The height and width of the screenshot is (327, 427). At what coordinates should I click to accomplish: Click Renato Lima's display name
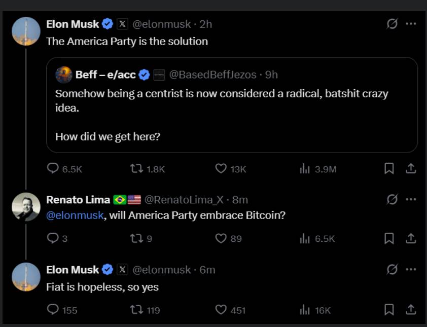pyautogui.click(x=78, y=200)
